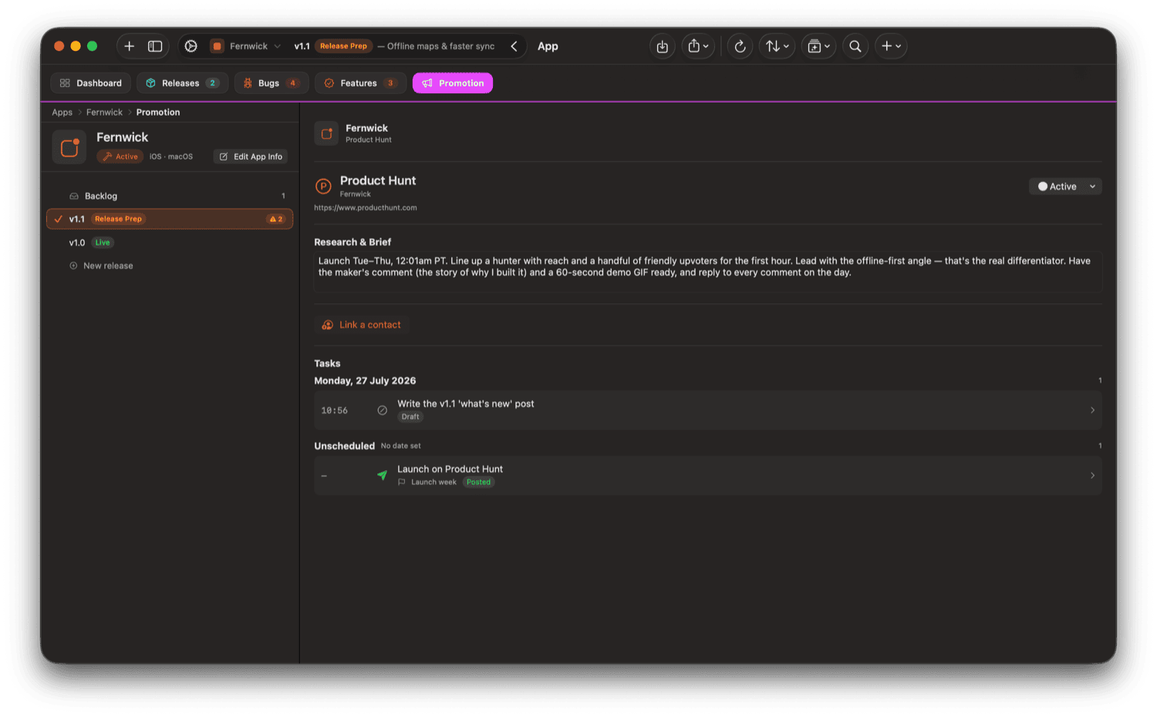The height and width of the screenshot is (717, 1157).
Task: Expand chevron on 'what's new' post task row
Action: click(x=1092, y=410)
